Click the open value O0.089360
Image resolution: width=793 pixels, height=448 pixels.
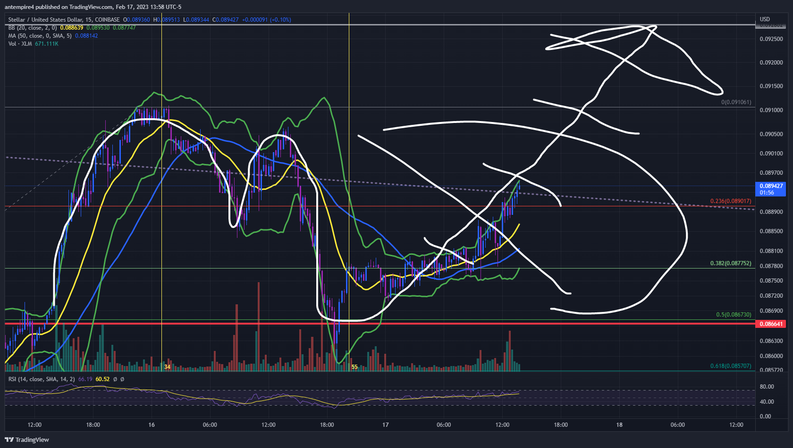click(x=136, y=20)
